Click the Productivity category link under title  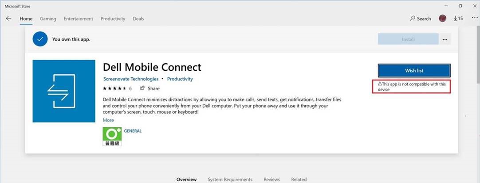180,79
